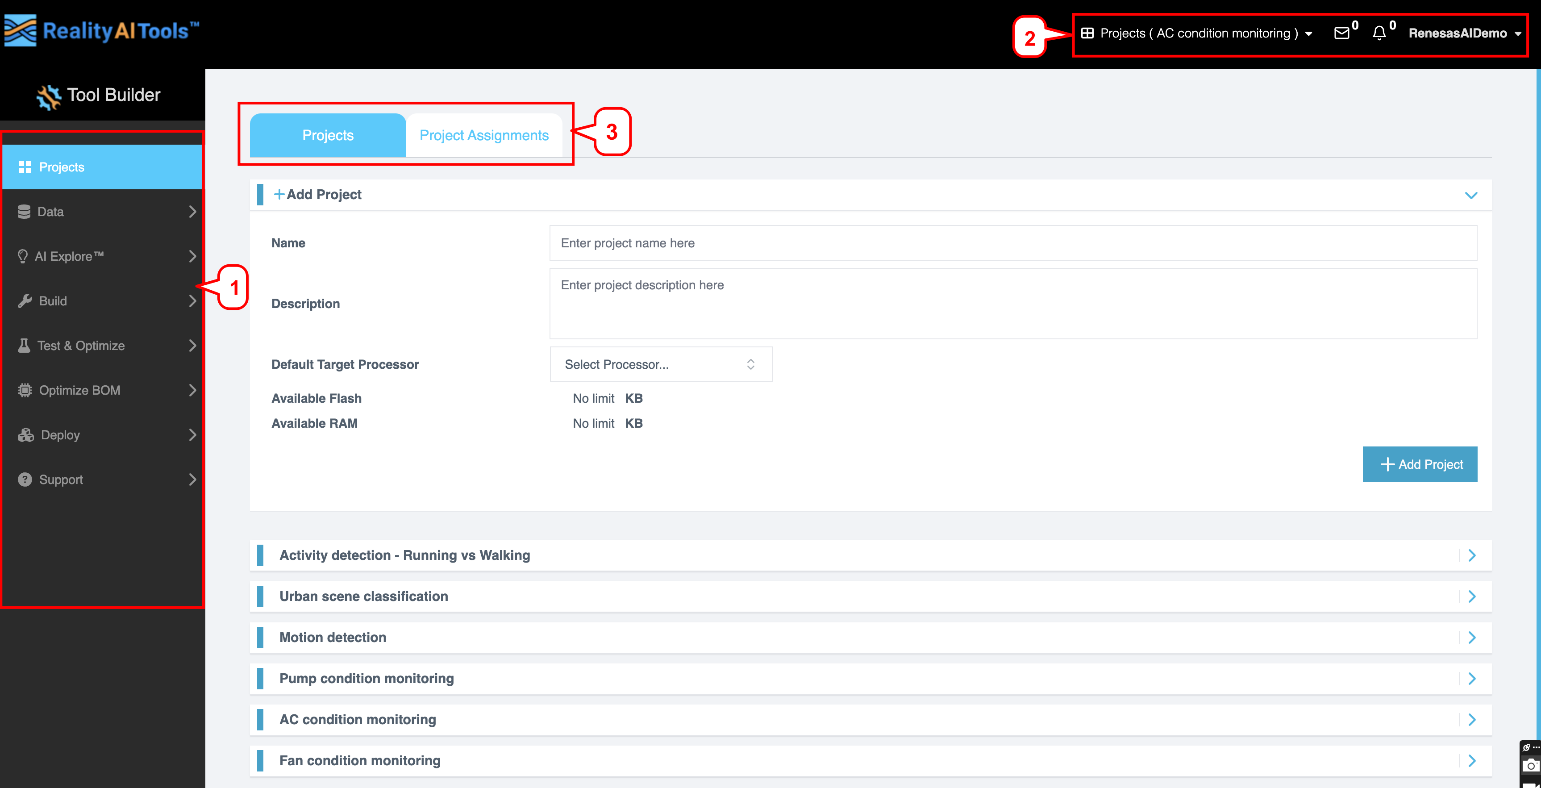Switch to the Project Assignments tab
The image size is (1541, 788).
click(x=484, y=135)
